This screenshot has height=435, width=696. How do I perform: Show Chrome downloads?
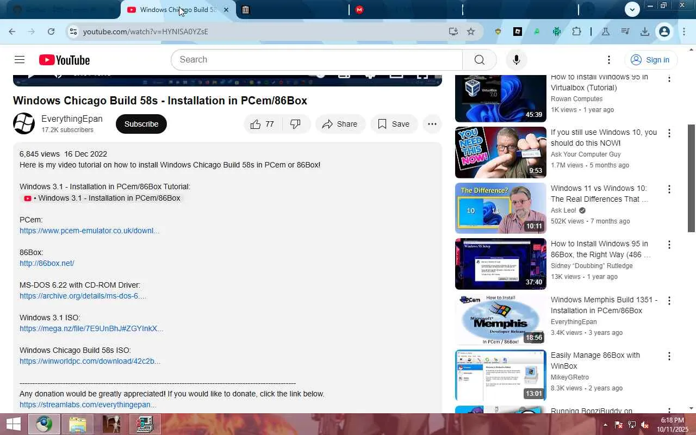(644, 32)
